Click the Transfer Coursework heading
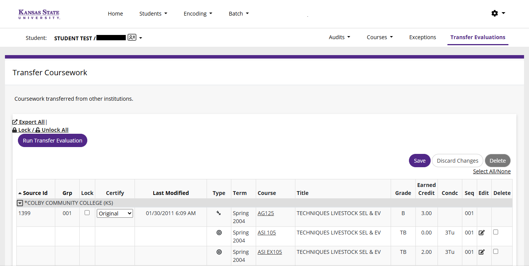The height and width of the screenshot is (266, 529). 50,73
